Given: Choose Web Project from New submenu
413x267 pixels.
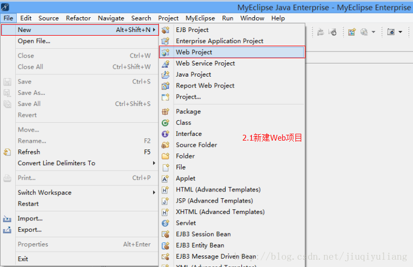Looking at the screenshot, I should [x=232, y=52].
